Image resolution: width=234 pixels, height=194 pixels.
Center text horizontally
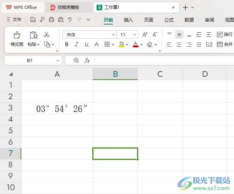pos(179,44)
